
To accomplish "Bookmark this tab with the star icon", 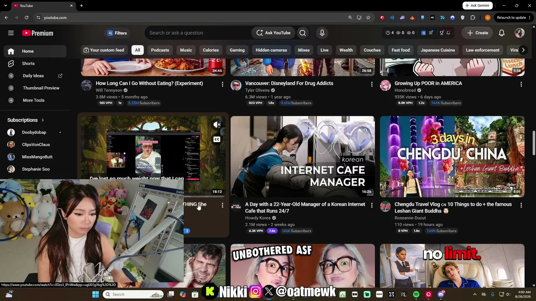I will tap(368, 18).
